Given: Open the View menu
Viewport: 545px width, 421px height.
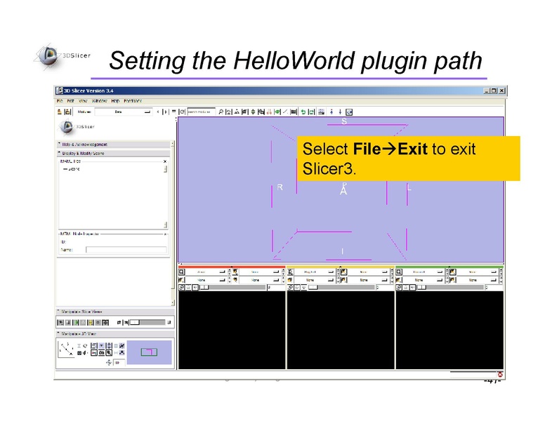Looking at the screenshot, I should 83,101.
